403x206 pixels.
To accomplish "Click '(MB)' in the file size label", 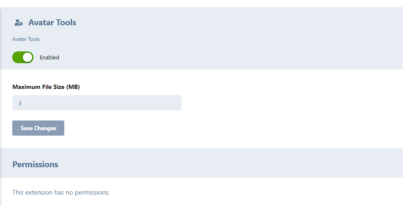I will (x=73, y=87).
